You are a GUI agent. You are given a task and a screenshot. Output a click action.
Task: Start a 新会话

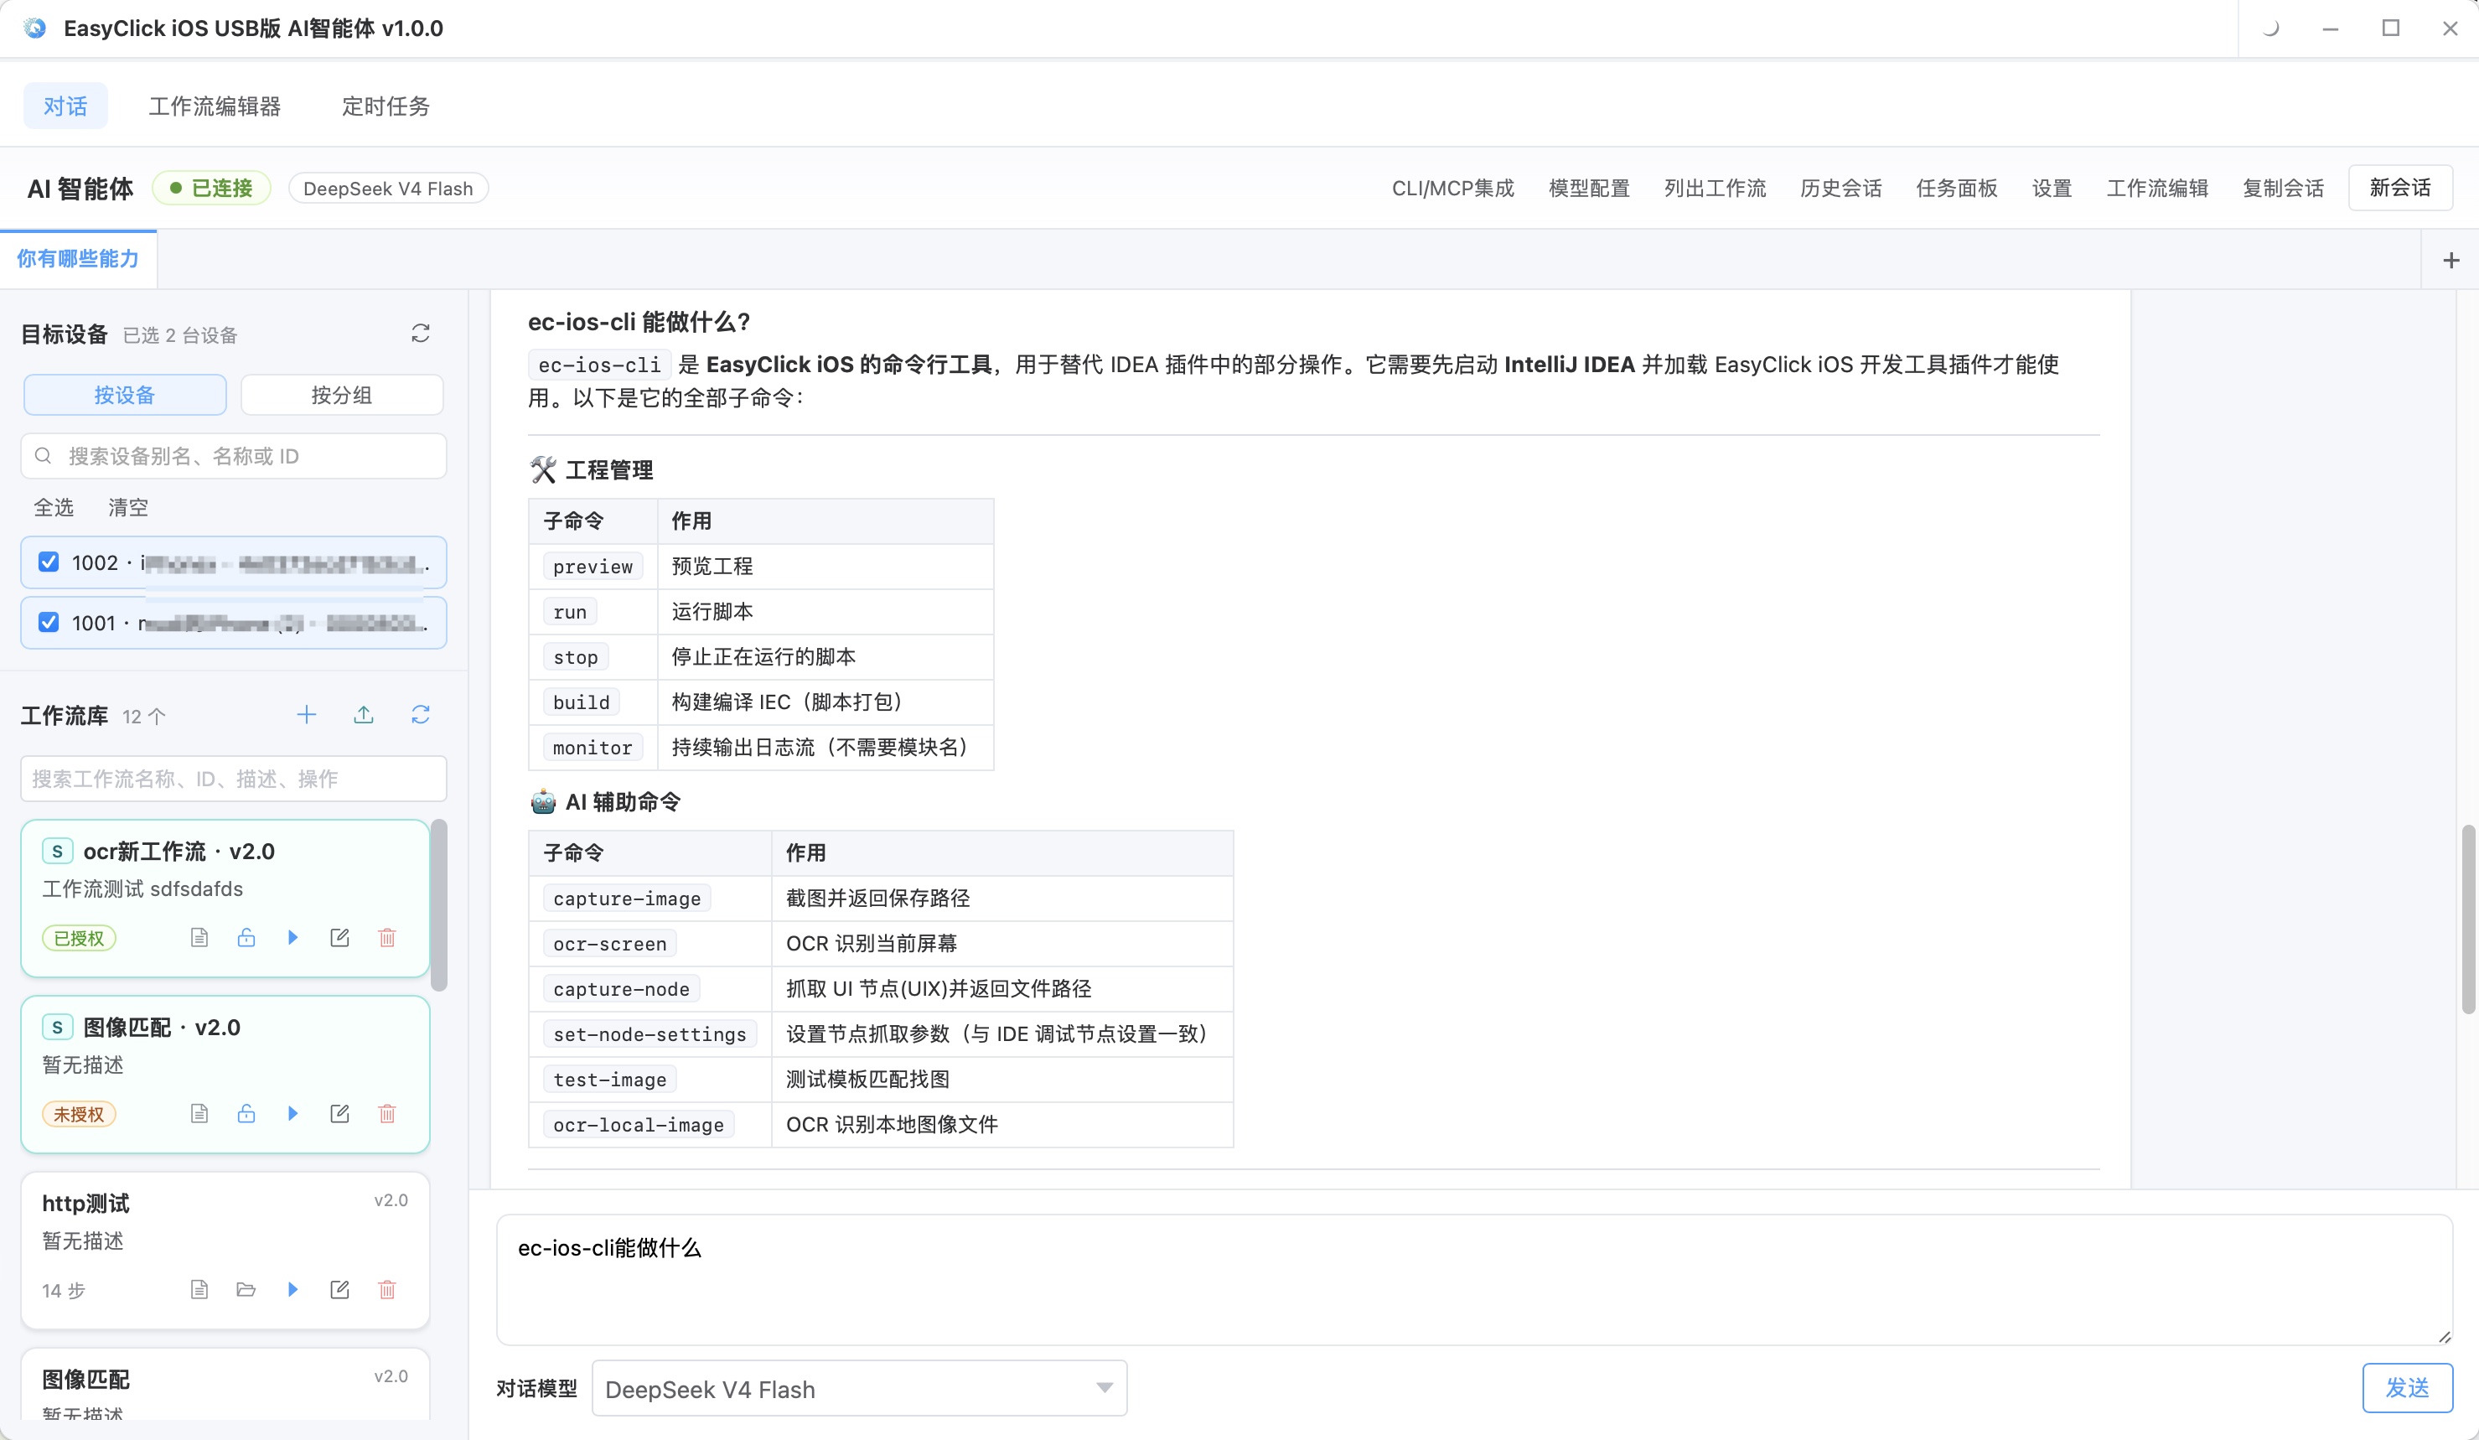click(x=2400, y=188)
